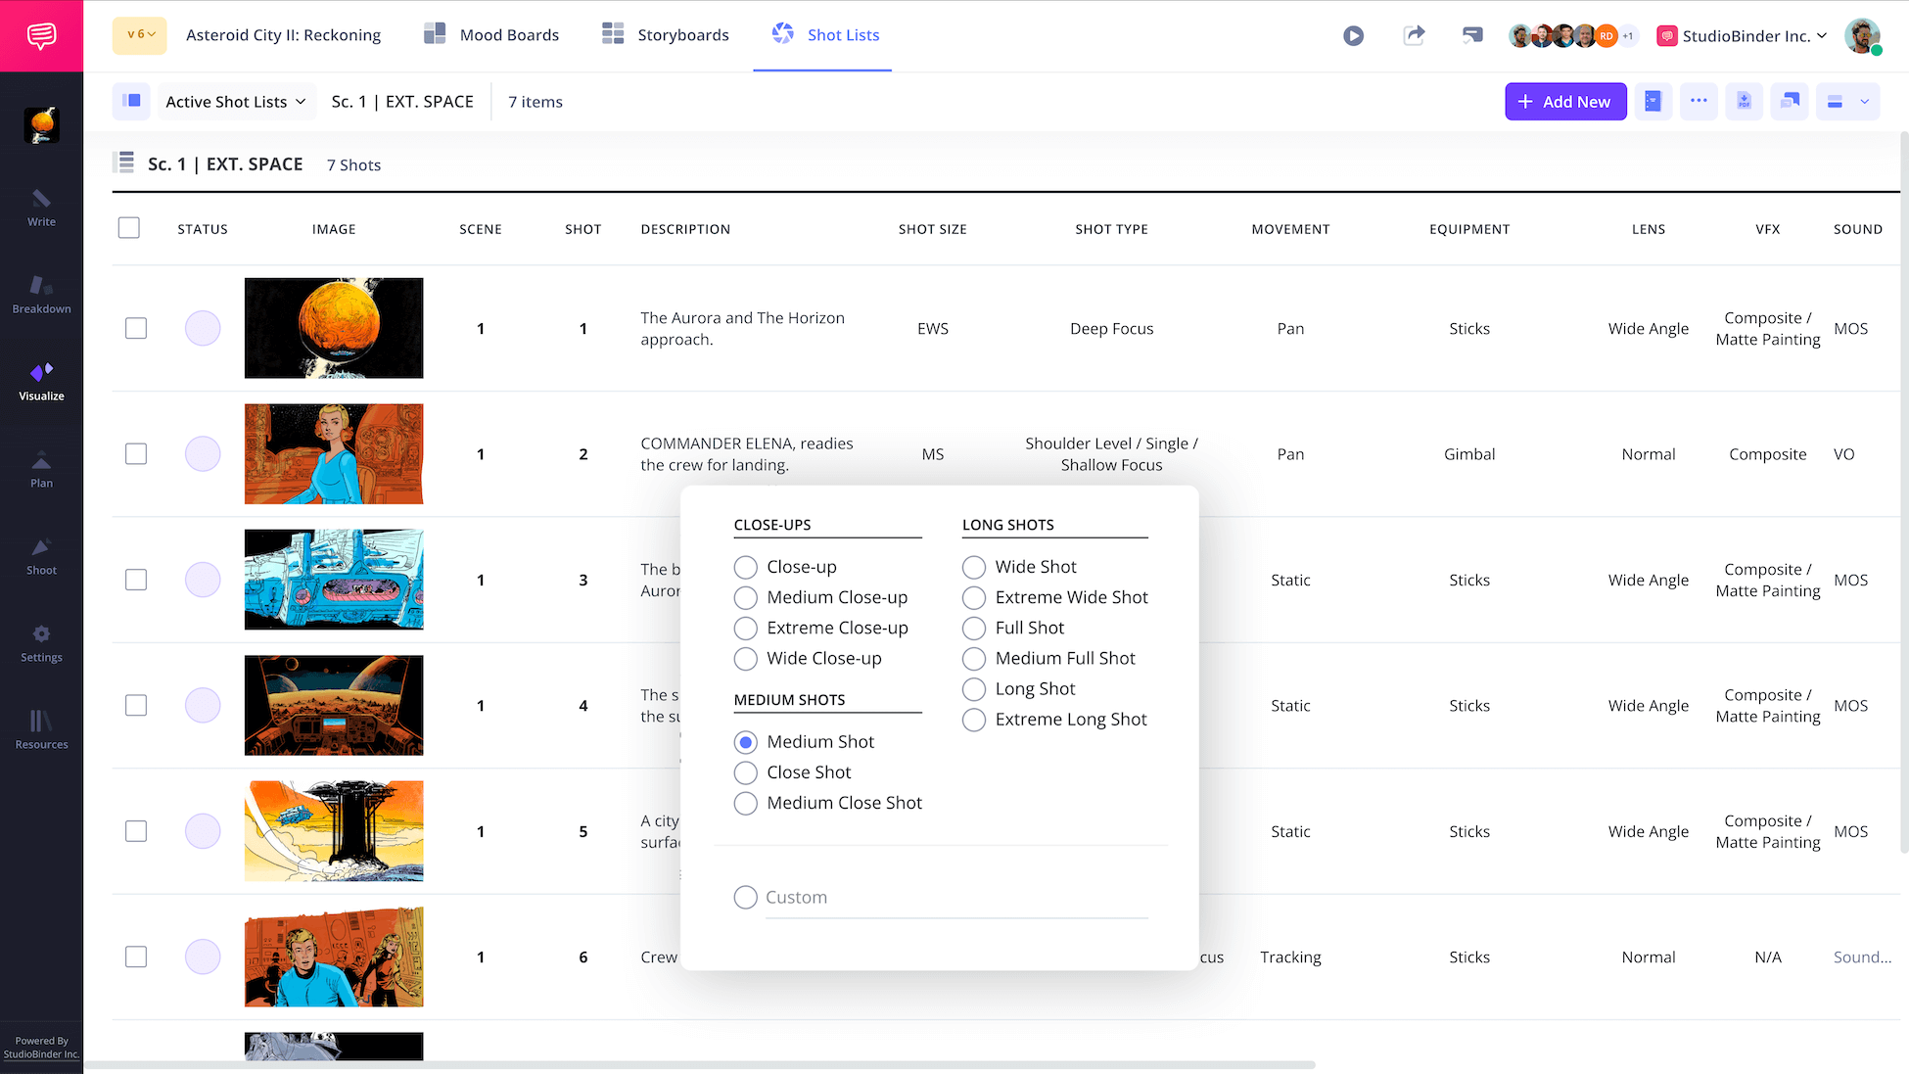This screenshot has height=1074, width=1909.
Task: Open the v6 version dropdown
Action: (140, 35)
